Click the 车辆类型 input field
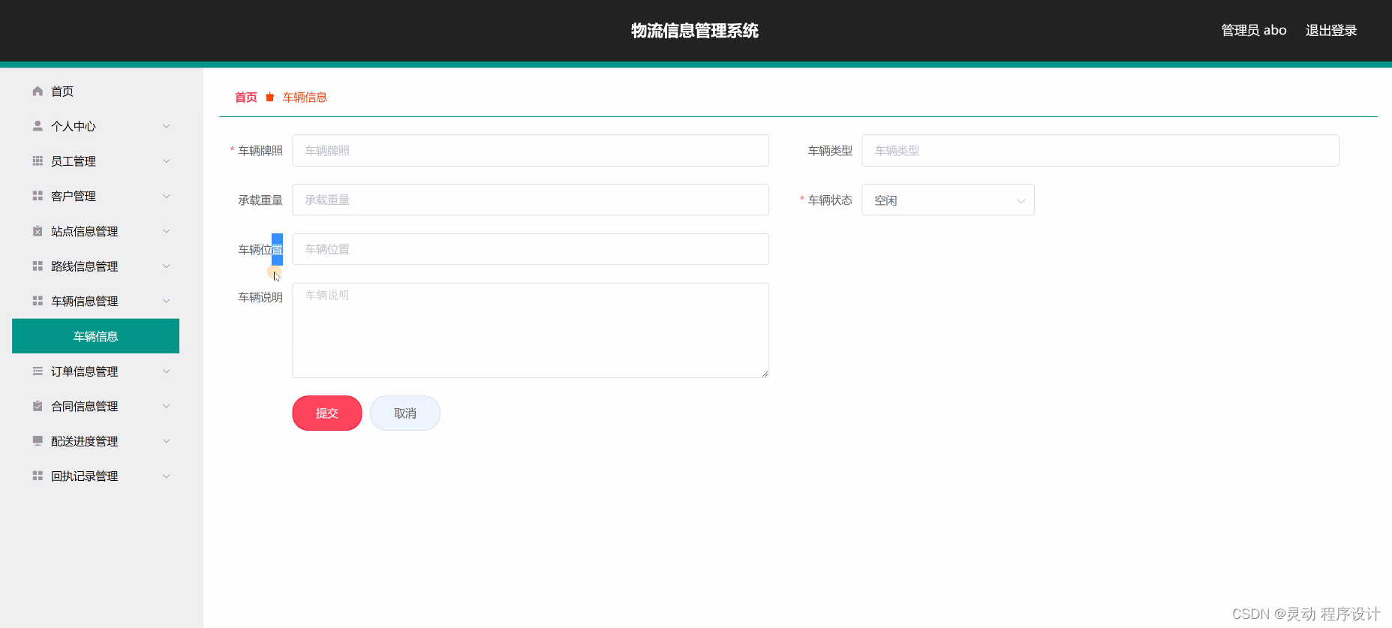Viewport: 1392px width, 628px height. pos(1100,150)
